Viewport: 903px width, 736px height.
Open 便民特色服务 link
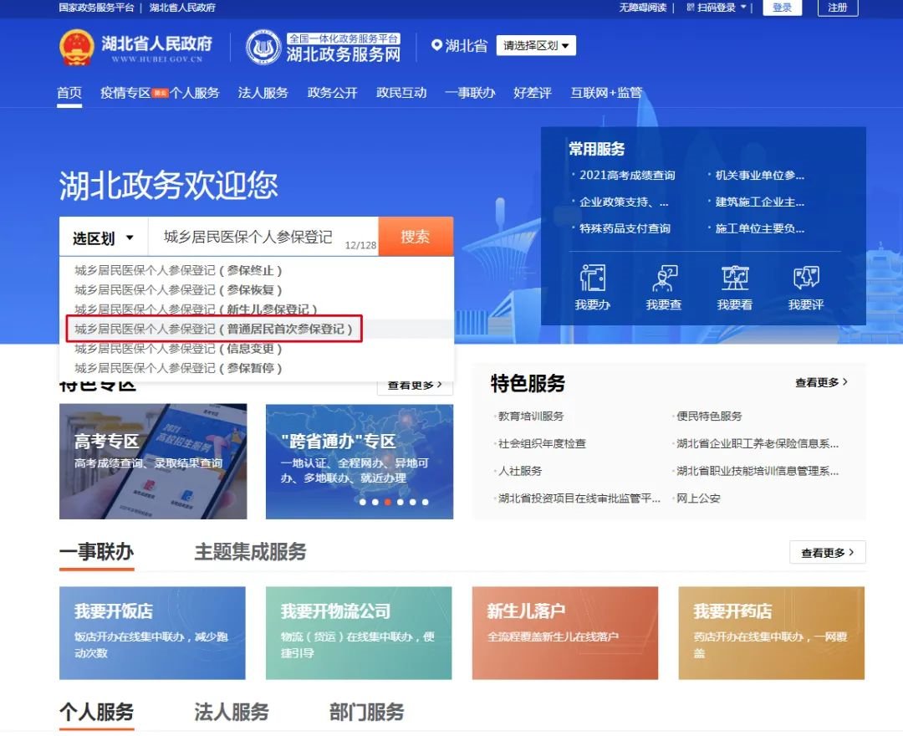point(709,417)
